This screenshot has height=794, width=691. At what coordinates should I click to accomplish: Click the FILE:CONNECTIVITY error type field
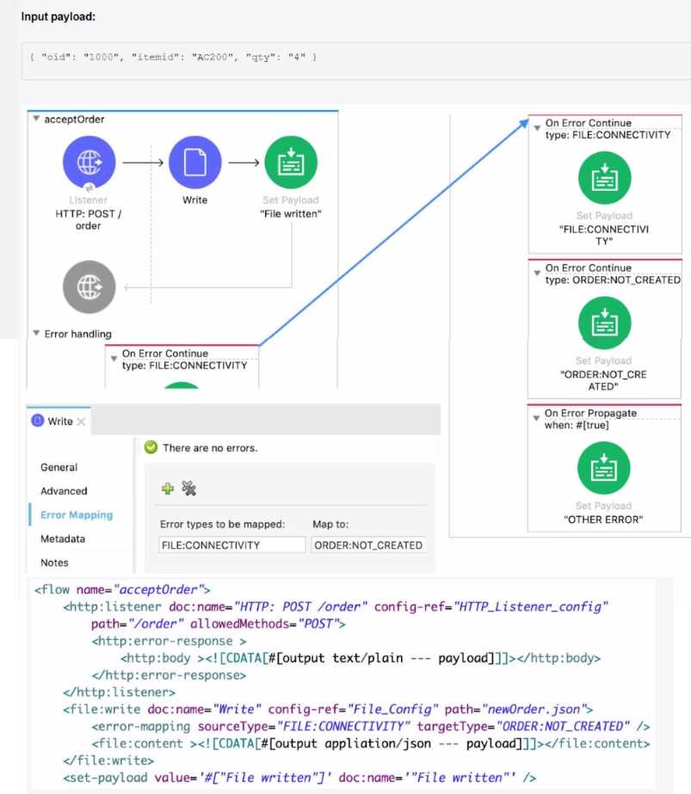232,545
